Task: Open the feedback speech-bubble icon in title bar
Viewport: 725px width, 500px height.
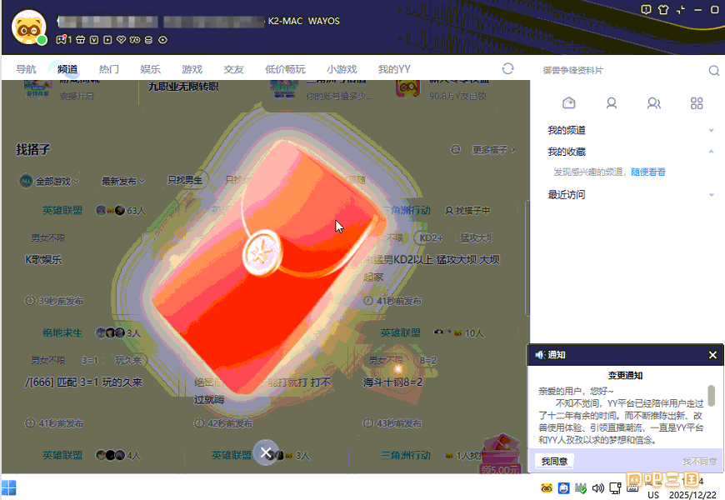Action: 646,10
